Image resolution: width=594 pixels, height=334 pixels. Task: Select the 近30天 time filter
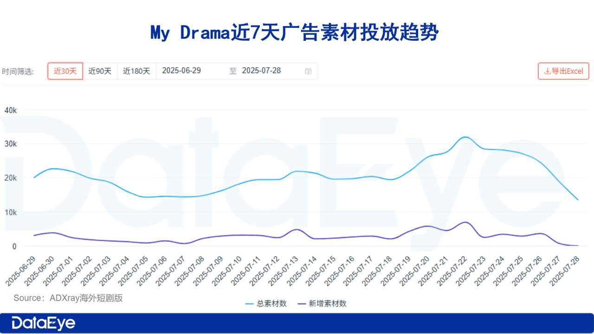[x=65, y=71]
